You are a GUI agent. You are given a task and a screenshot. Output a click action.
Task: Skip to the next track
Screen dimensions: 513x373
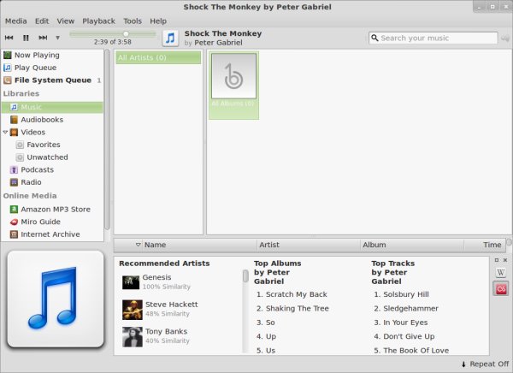coord(43,38)
